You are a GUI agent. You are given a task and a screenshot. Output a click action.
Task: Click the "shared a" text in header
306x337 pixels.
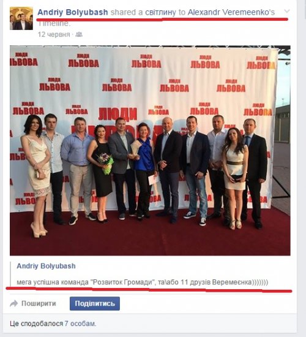pyautogui.click(x=127, y=12)
